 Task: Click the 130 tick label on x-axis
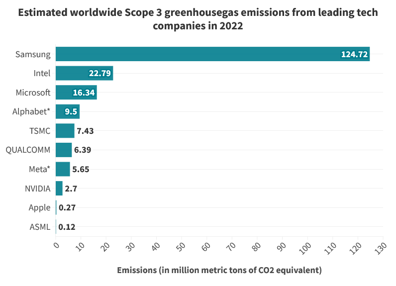(381, 248)
